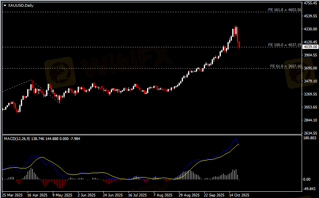Select the FE 100.0 = 4037.19 level label
The image size is (319, 198).
pos(285,45)
